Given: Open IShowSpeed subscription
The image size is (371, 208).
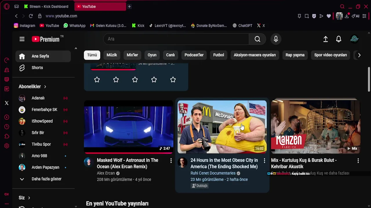Looking at the screenshot, I should click(43, 121).
